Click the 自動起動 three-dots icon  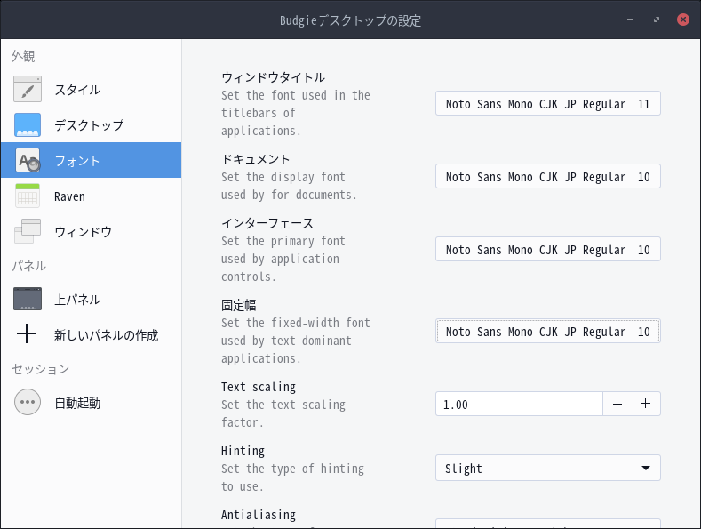click(x=28, y=402)
